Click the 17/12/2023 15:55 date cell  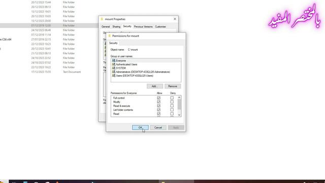41,72
